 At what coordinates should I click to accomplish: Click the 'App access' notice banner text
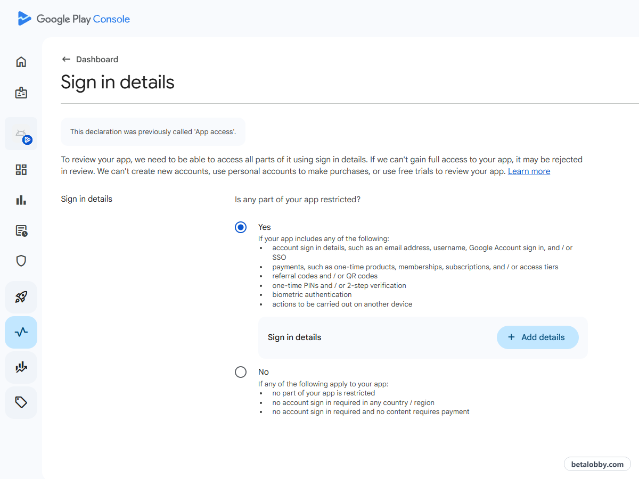153,131
